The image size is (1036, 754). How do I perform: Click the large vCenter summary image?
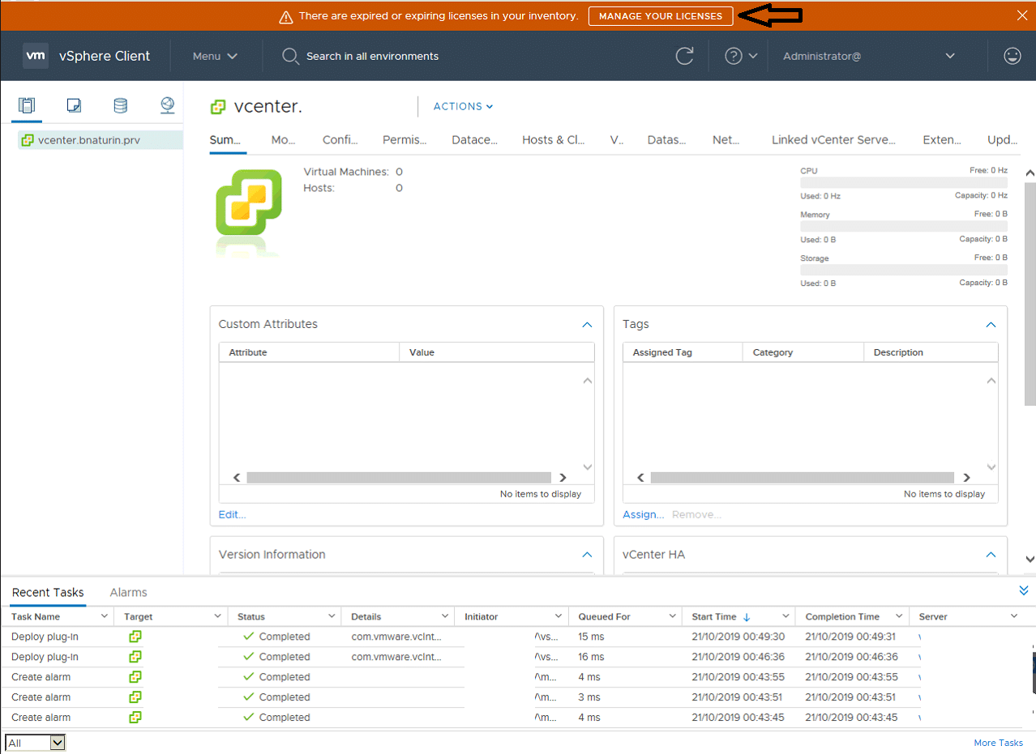pyautogui.click(x=249, y=212)
